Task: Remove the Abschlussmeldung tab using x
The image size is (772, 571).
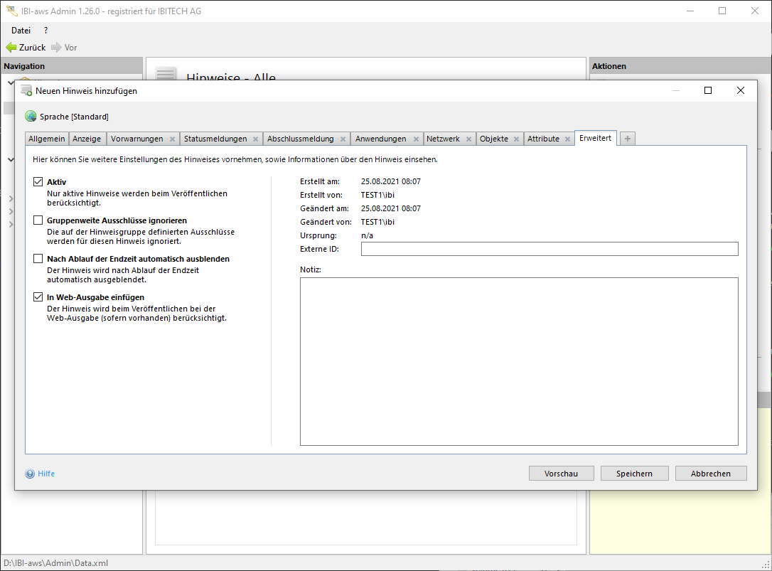Action: [x=343, y=139]
